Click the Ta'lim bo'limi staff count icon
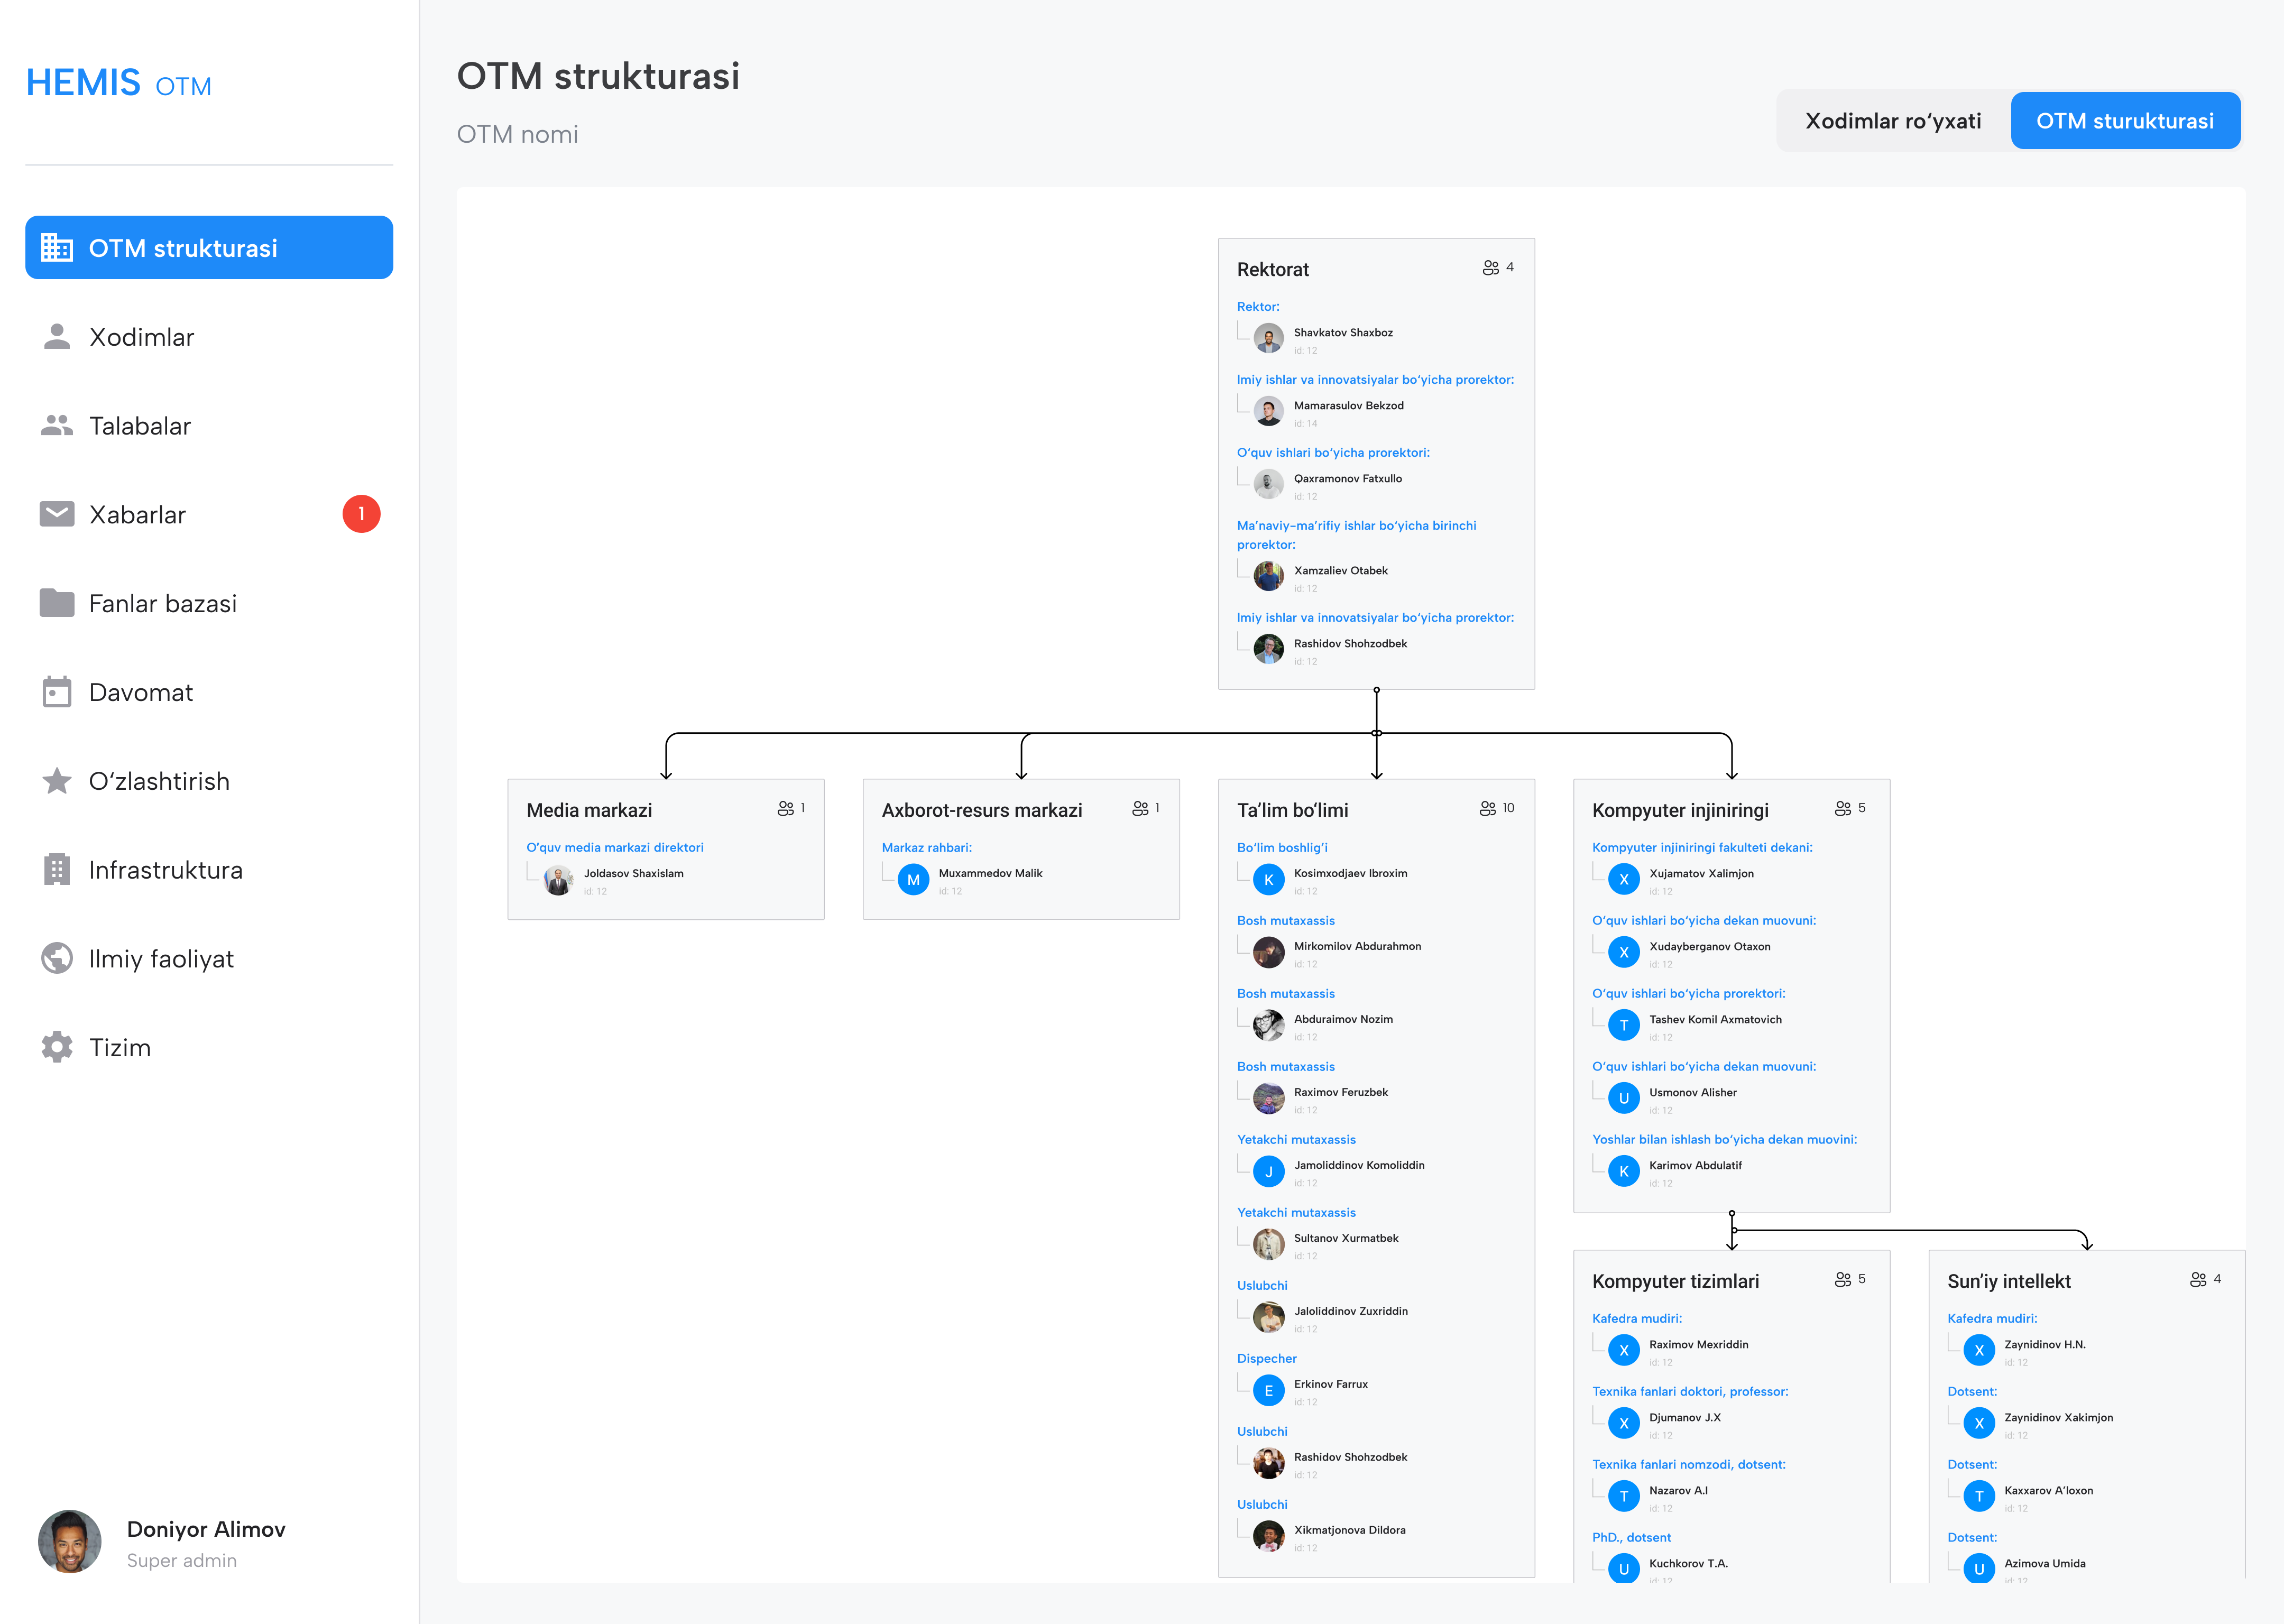Image resolution: width=2284 pixels, height=1624 pixels. (x=1488, y=808)
